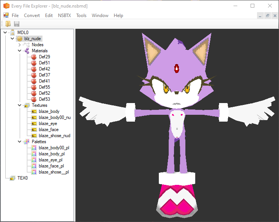Click the MDL0 jar icon
This screenshot has height=222, width=279.
(x=13, y=33)
